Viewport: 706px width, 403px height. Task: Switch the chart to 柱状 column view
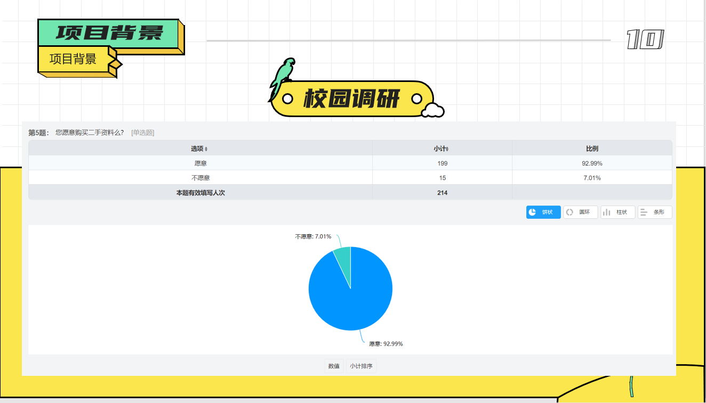tap(617, 212)
